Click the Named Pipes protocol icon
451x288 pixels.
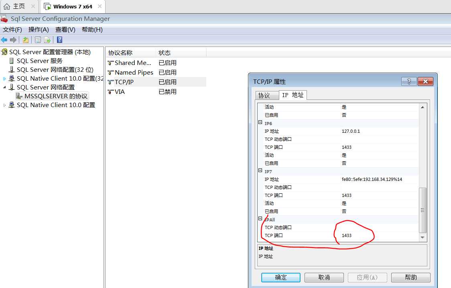pos(110,73)
